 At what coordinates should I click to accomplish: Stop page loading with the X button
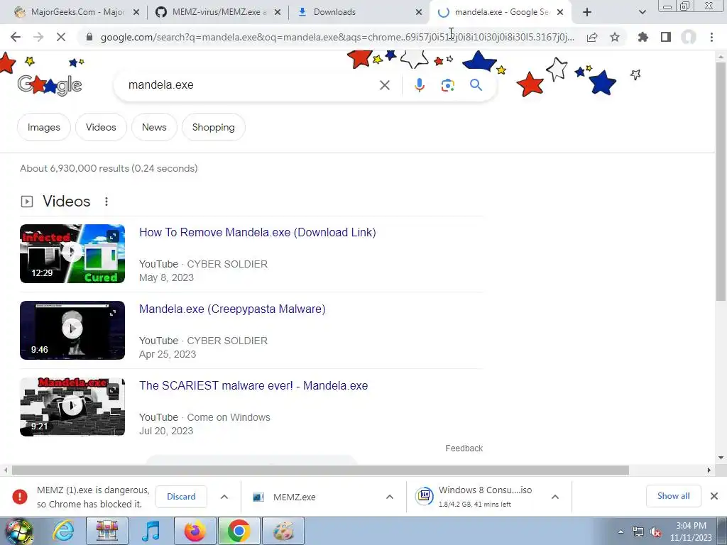61,37
